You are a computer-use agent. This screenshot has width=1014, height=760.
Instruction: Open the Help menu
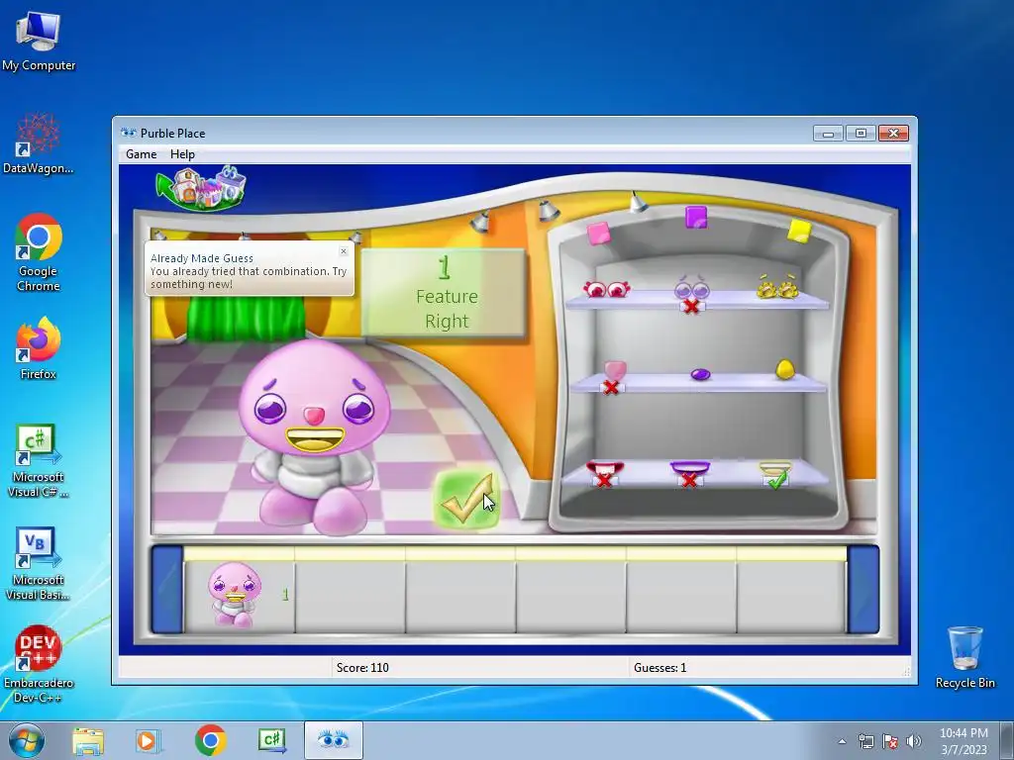point(182,153)
